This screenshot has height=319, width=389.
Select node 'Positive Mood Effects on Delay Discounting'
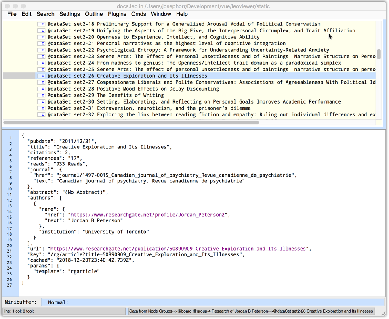point(133,89)
